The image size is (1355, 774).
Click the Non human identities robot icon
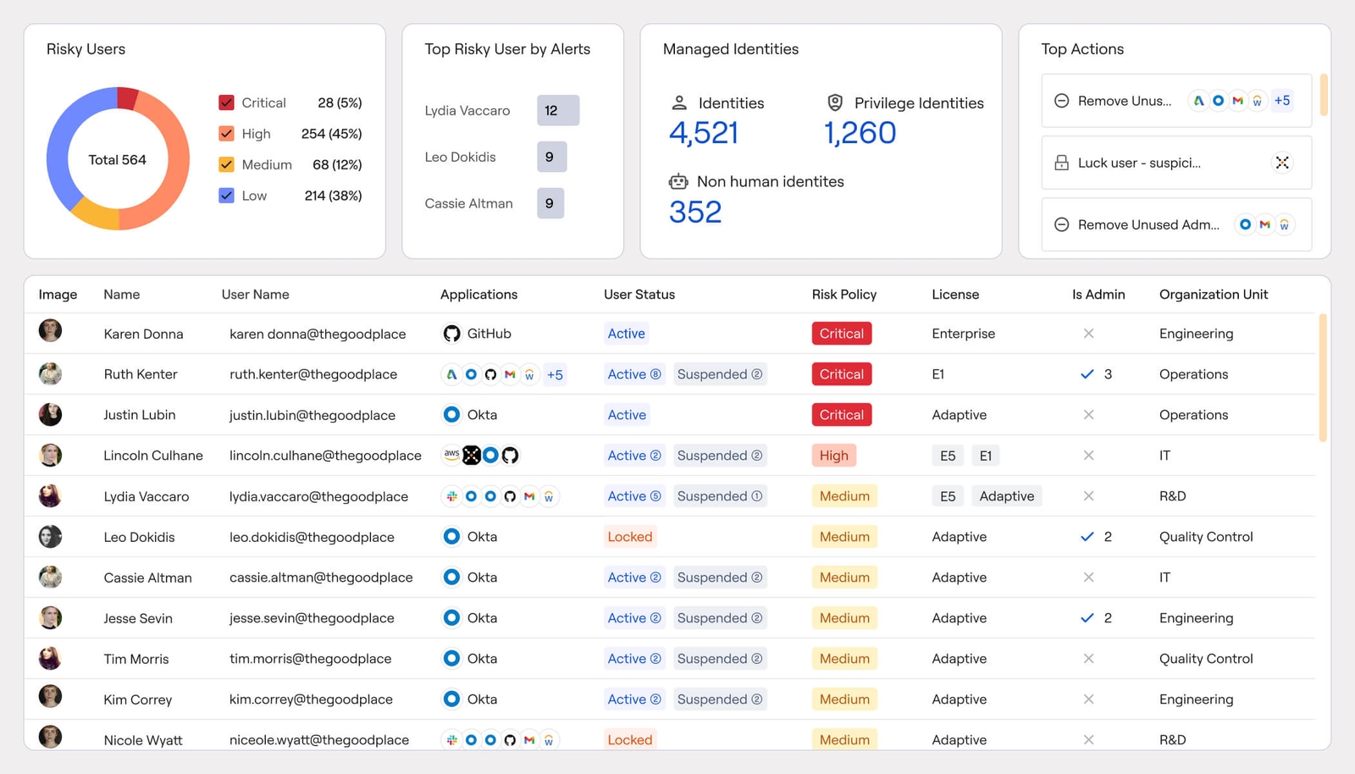click(678, 181)
